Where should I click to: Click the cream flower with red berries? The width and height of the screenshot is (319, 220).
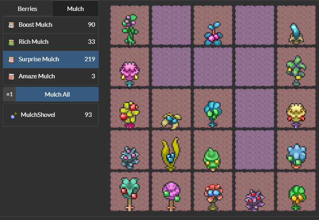coord(296,115)
